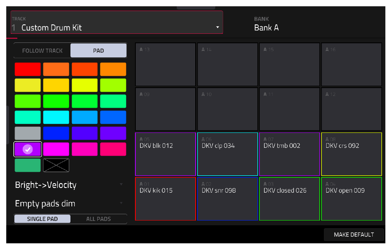Select pad A01 DKV kik 015
The image size is (392, 250).
pyautogui.click(x=165, y=199)
